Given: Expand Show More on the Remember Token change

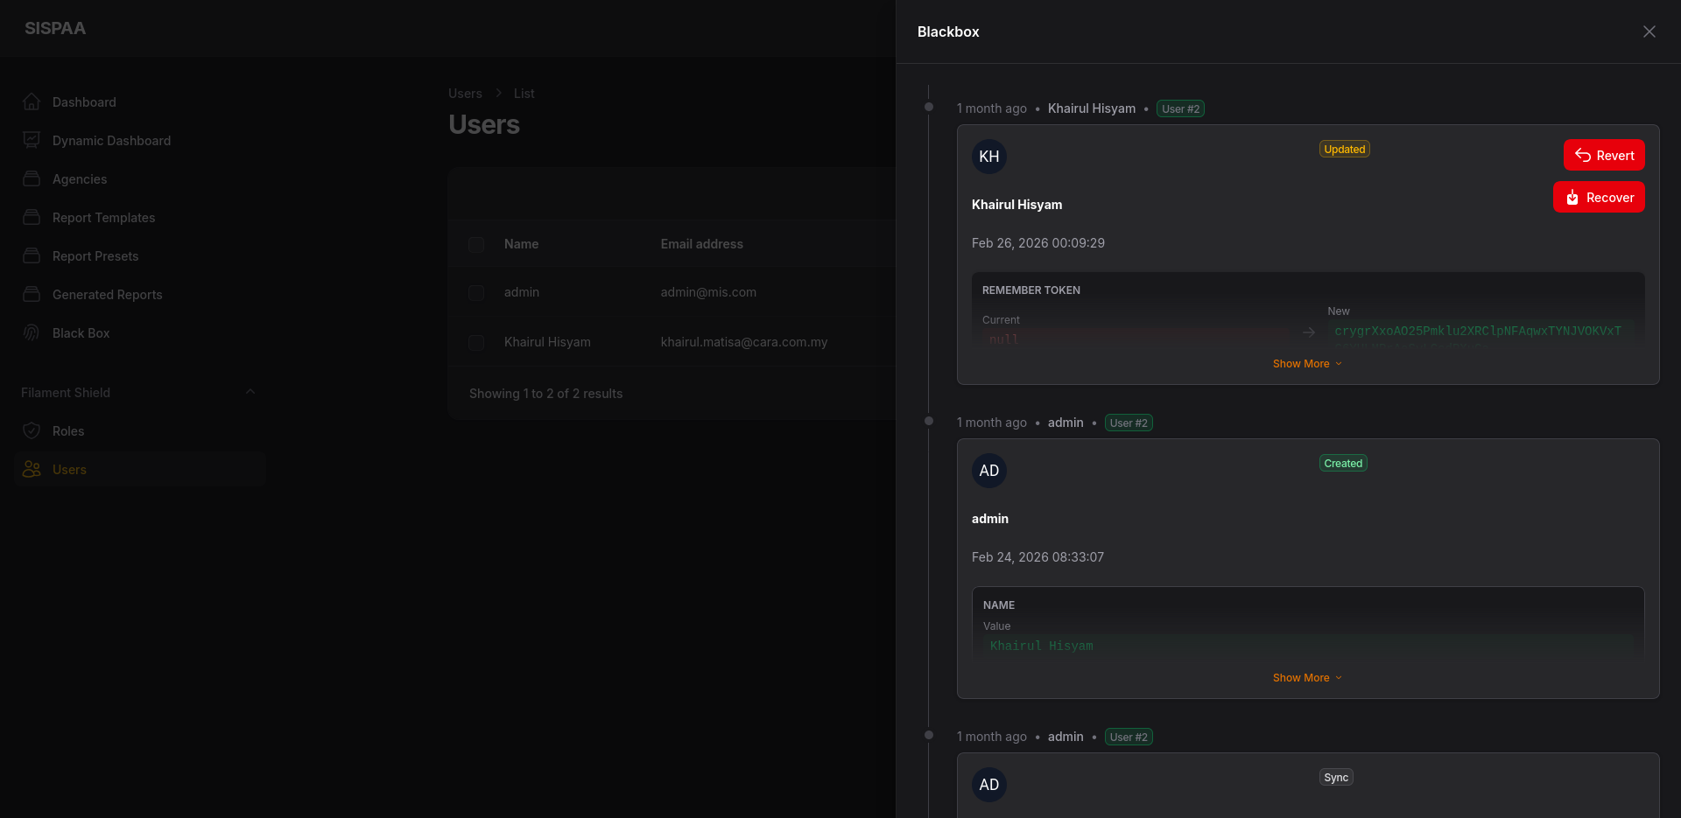Looking at the screenshot, I should [1306, 363].
